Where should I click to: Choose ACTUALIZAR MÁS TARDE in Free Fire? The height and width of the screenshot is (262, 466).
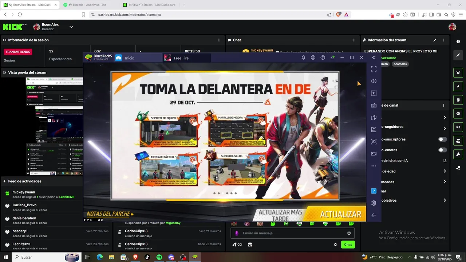pos(280,215)
